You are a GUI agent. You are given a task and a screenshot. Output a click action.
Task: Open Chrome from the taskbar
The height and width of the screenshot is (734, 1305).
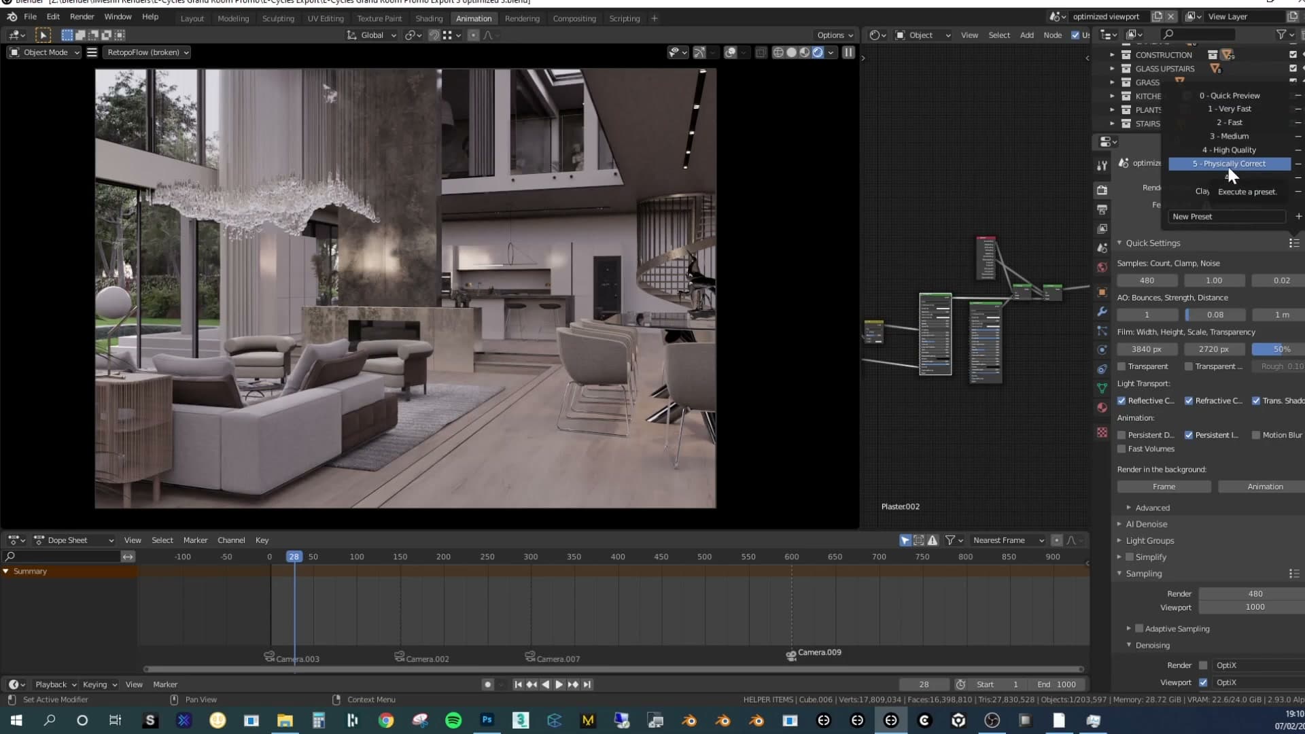click(x=386, y=720)
